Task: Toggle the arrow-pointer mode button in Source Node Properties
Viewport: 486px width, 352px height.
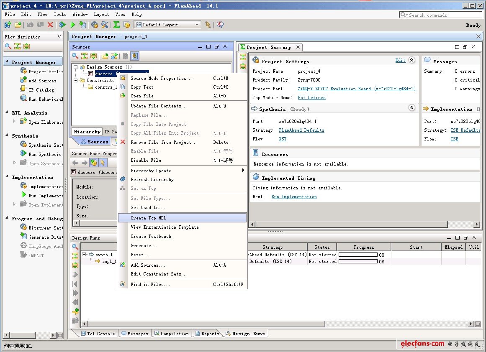Action: [x=103, y=163]
